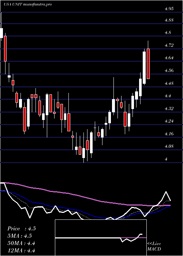Click the tall white candle before the last red candle
The width and height of the screenshot is (183, 256).
(x=144, y=68)
